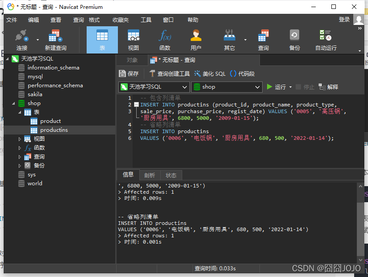Viewport: 368px width, 277px height.
Task: Select the product table in the tree
Action: click(x=50, y=121)
